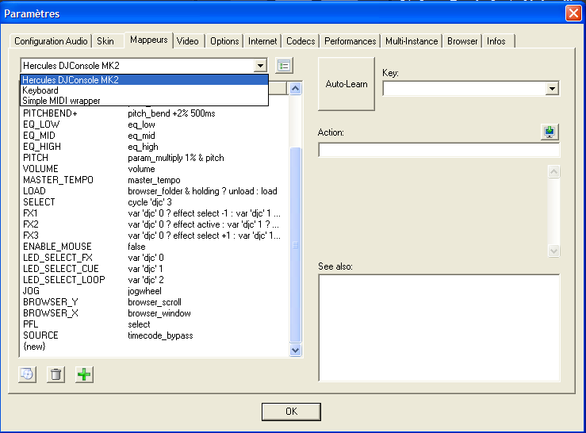Confirm settings with the OK button
The width and height of the screenshot is (586, 433).
click(x=291, y=411)
